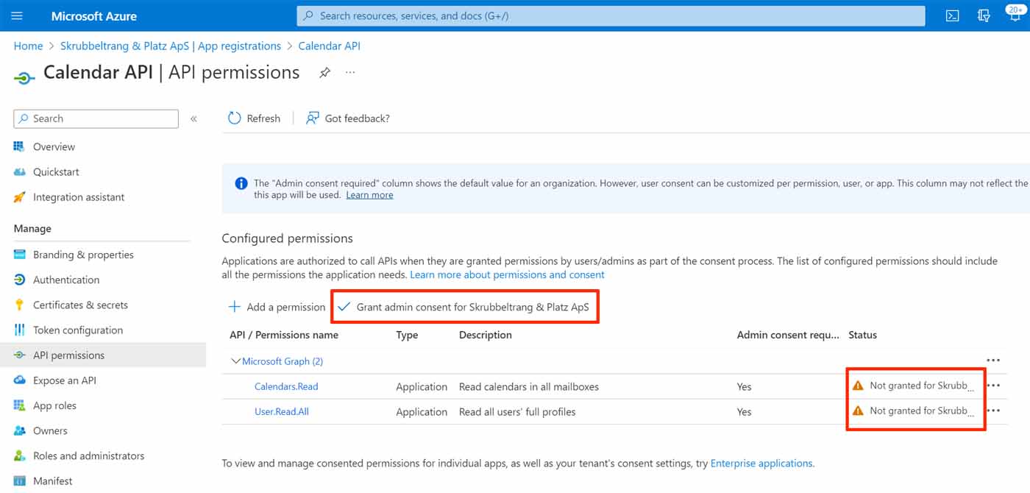Click the API / Permissions name column header
1030x493 pixels.
coord(284,335)
